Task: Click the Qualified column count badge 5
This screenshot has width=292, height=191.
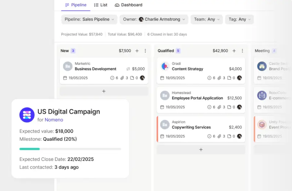Action: 178,51
